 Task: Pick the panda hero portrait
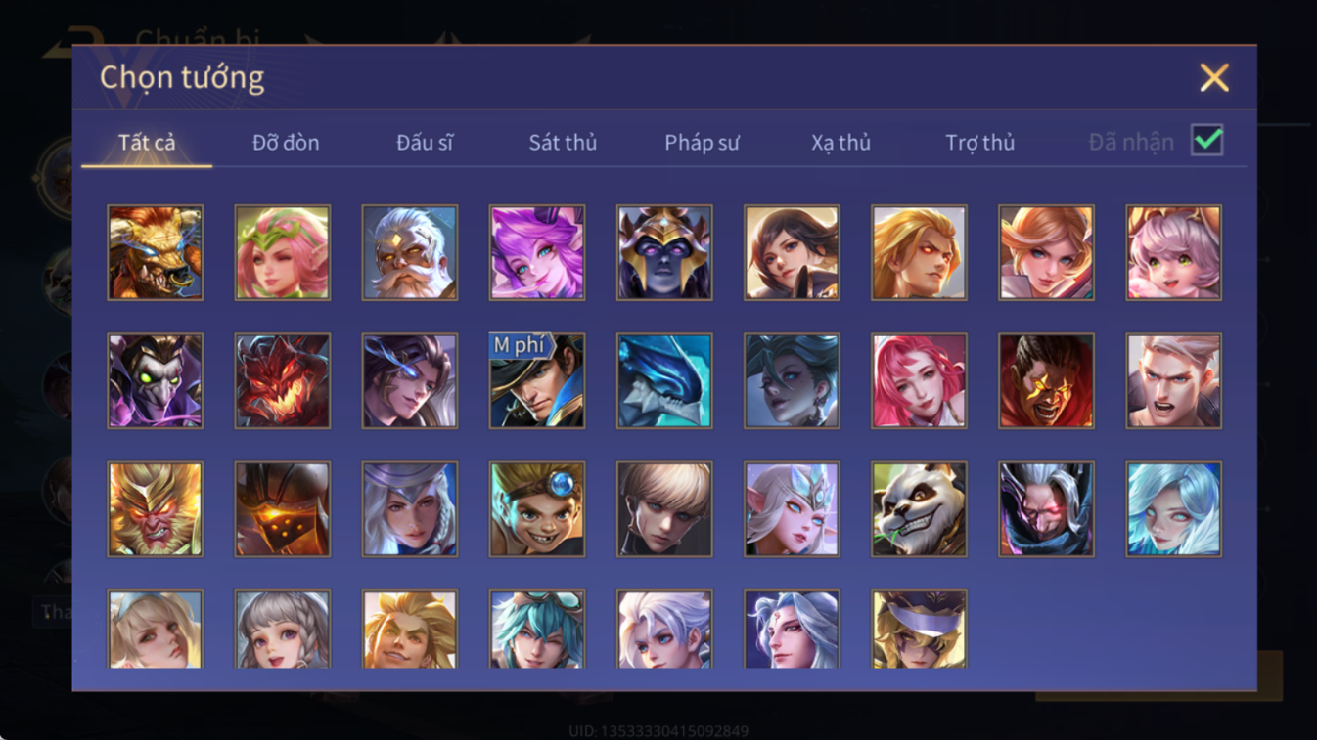(x=919, y=509)
